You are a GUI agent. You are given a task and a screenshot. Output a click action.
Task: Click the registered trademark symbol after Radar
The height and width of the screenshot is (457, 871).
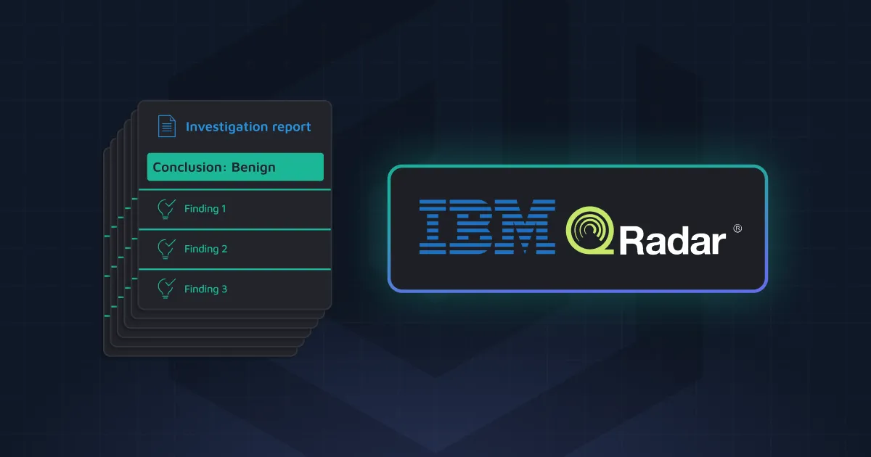coord(738,228)
